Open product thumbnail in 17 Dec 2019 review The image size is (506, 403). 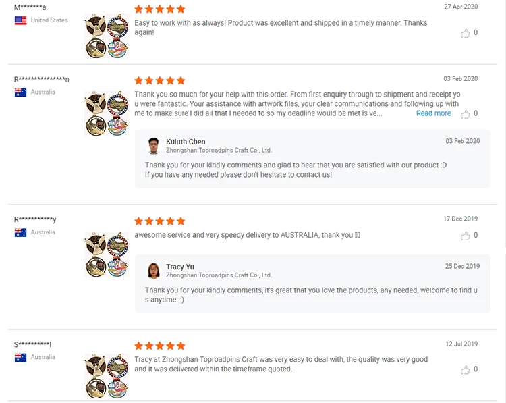click(106, 254)
